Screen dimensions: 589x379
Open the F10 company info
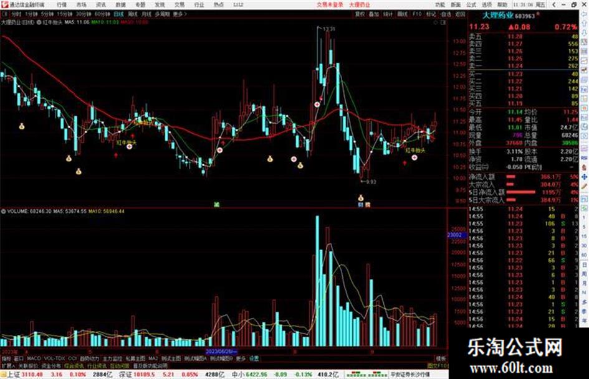[417, 14]
